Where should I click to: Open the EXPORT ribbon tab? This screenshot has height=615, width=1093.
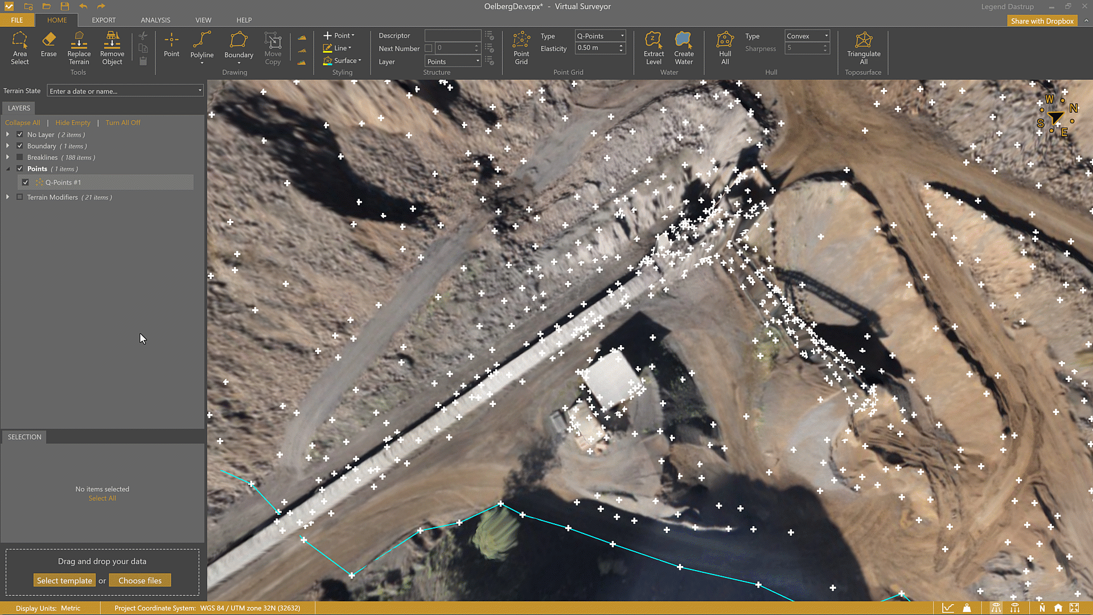pyautogui.click(x=104, y=20)
